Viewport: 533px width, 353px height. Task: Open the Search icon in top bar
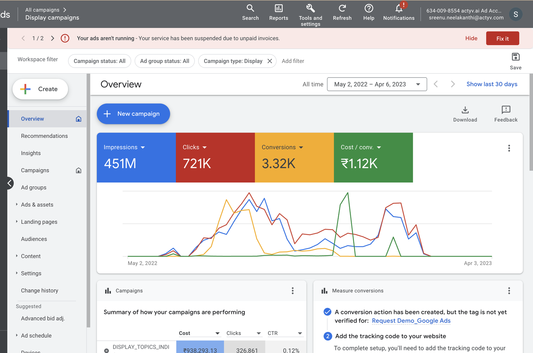click(x=250, y=12)
